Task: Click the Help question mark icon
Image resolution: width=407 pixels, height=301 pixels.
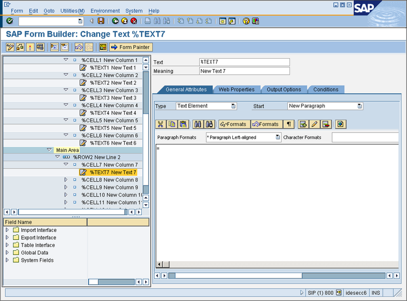Action: click(x=246, y=21)
